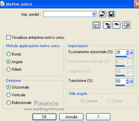Click the save preset floppy disk icon

[x=111, y=14]
